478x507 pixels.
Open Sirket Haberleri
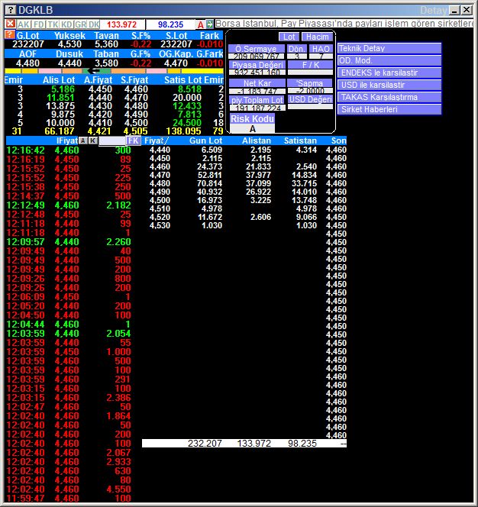pyautogui.click(x=389, y=109)
